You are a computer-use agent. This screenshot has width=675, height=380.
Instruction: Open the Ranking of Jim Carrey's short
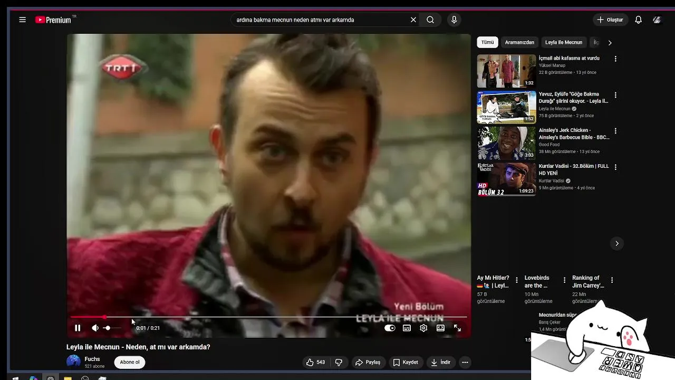[588, 282]
